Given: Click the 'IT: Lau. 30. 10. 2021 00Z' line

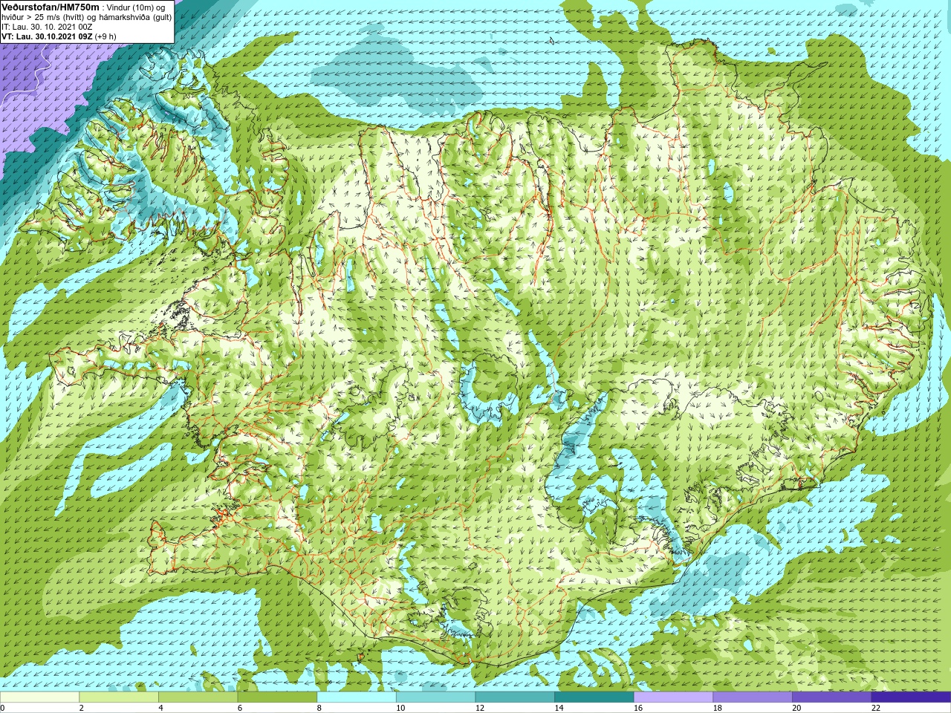Looking at the screenshot, I should click(x=47, y=27).
